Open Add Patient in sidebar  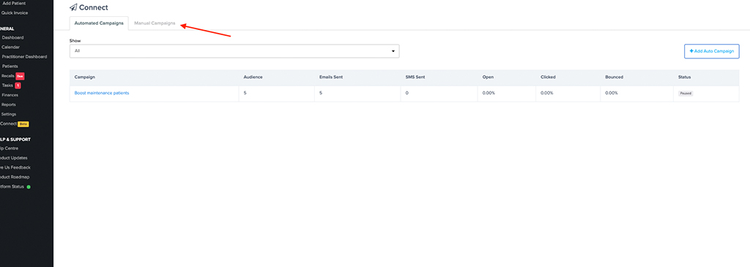coord(14,4)
